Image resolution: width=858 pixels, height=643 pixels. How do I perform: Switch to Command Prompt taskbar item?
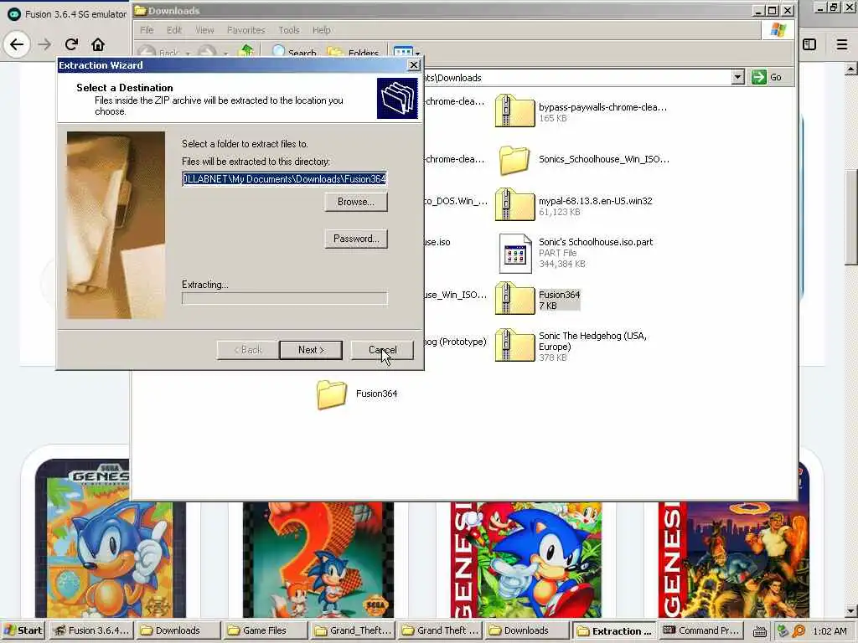click(701, 630)
